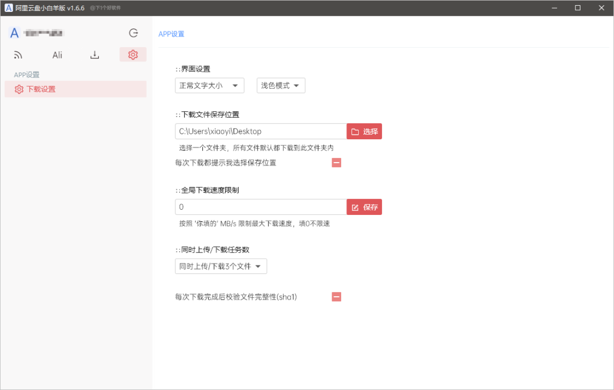The height and width of the screenshot is (390, 614).
Task: Click the gear icon beside 下载设置
Action: (19, 89)
